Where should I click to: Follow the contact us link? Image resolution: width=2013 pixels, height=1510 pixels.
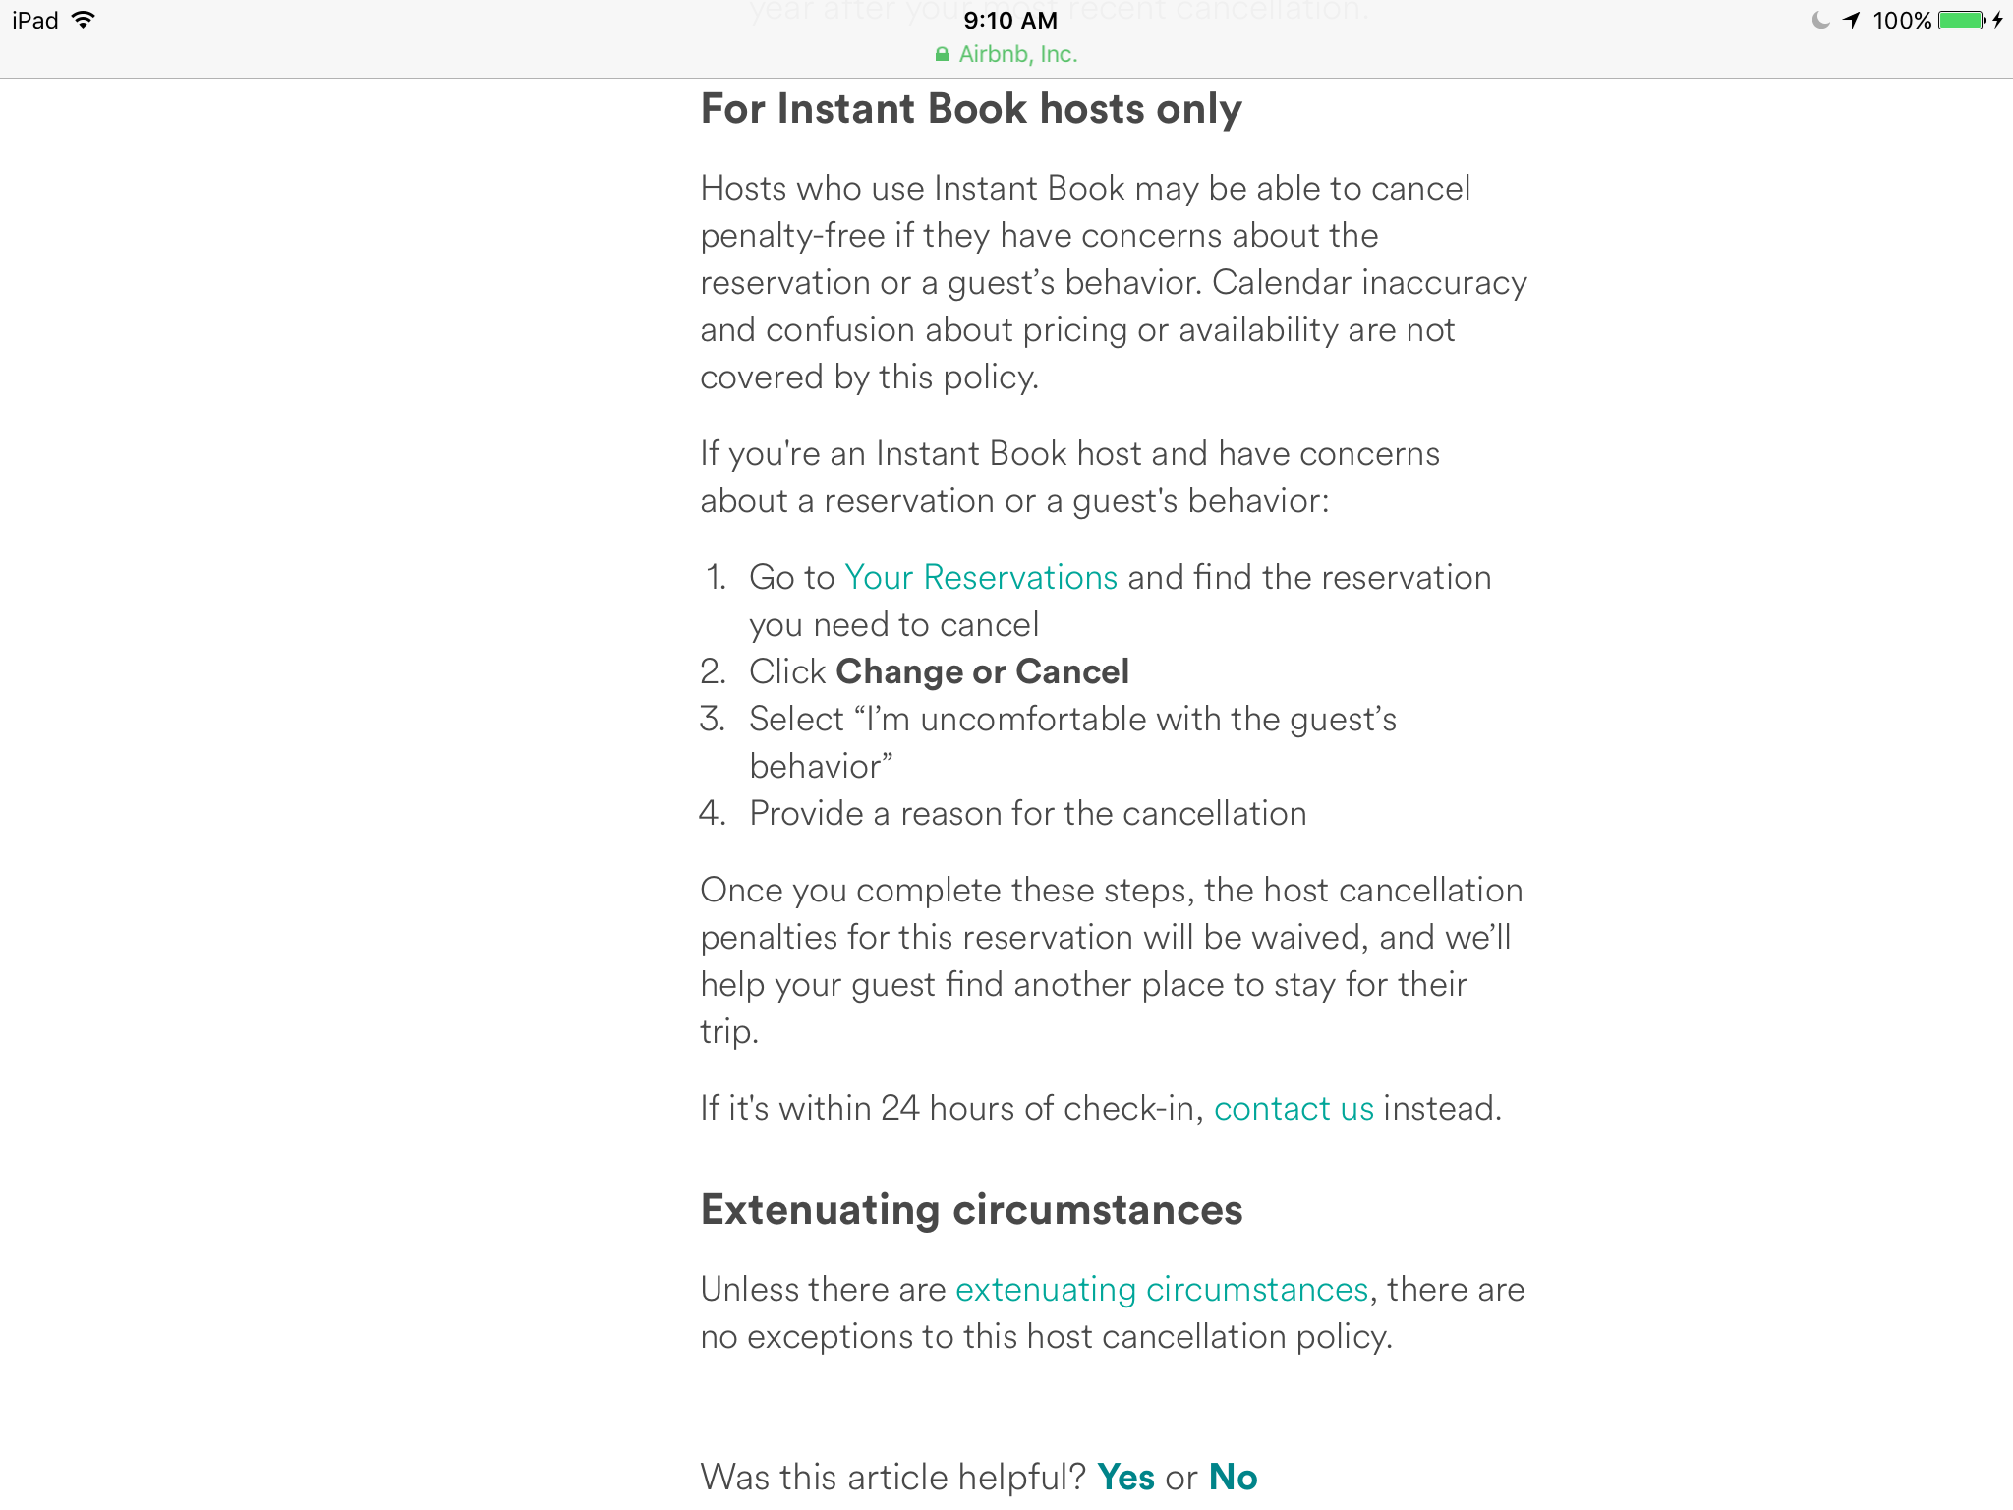coord(1294,1108)
